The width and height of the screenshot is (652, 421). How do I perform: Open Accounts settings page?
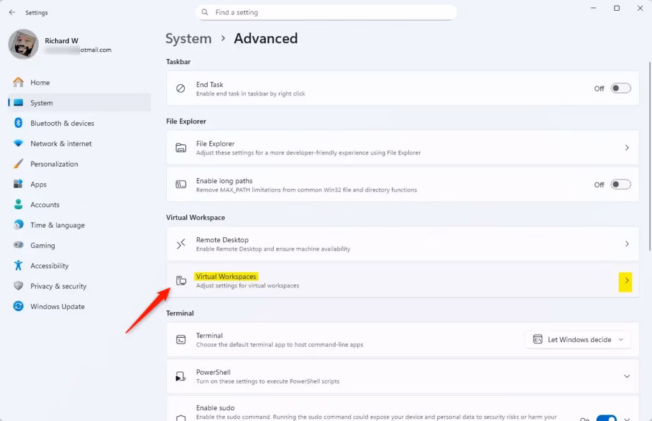pyautogui.click(x=80, y=204)
